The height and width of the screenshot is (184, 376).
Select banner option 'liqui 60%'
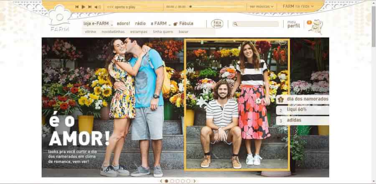click(302, 110)
